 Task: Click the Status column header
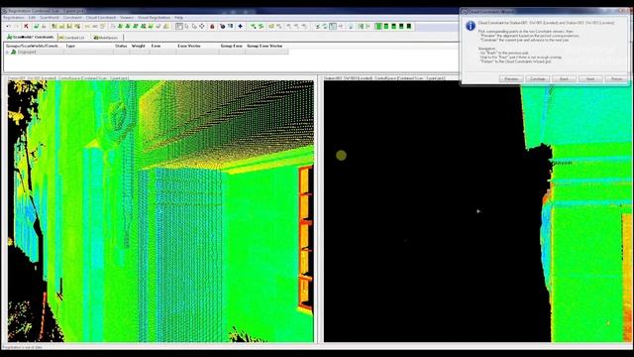click(x=121, y=46)
